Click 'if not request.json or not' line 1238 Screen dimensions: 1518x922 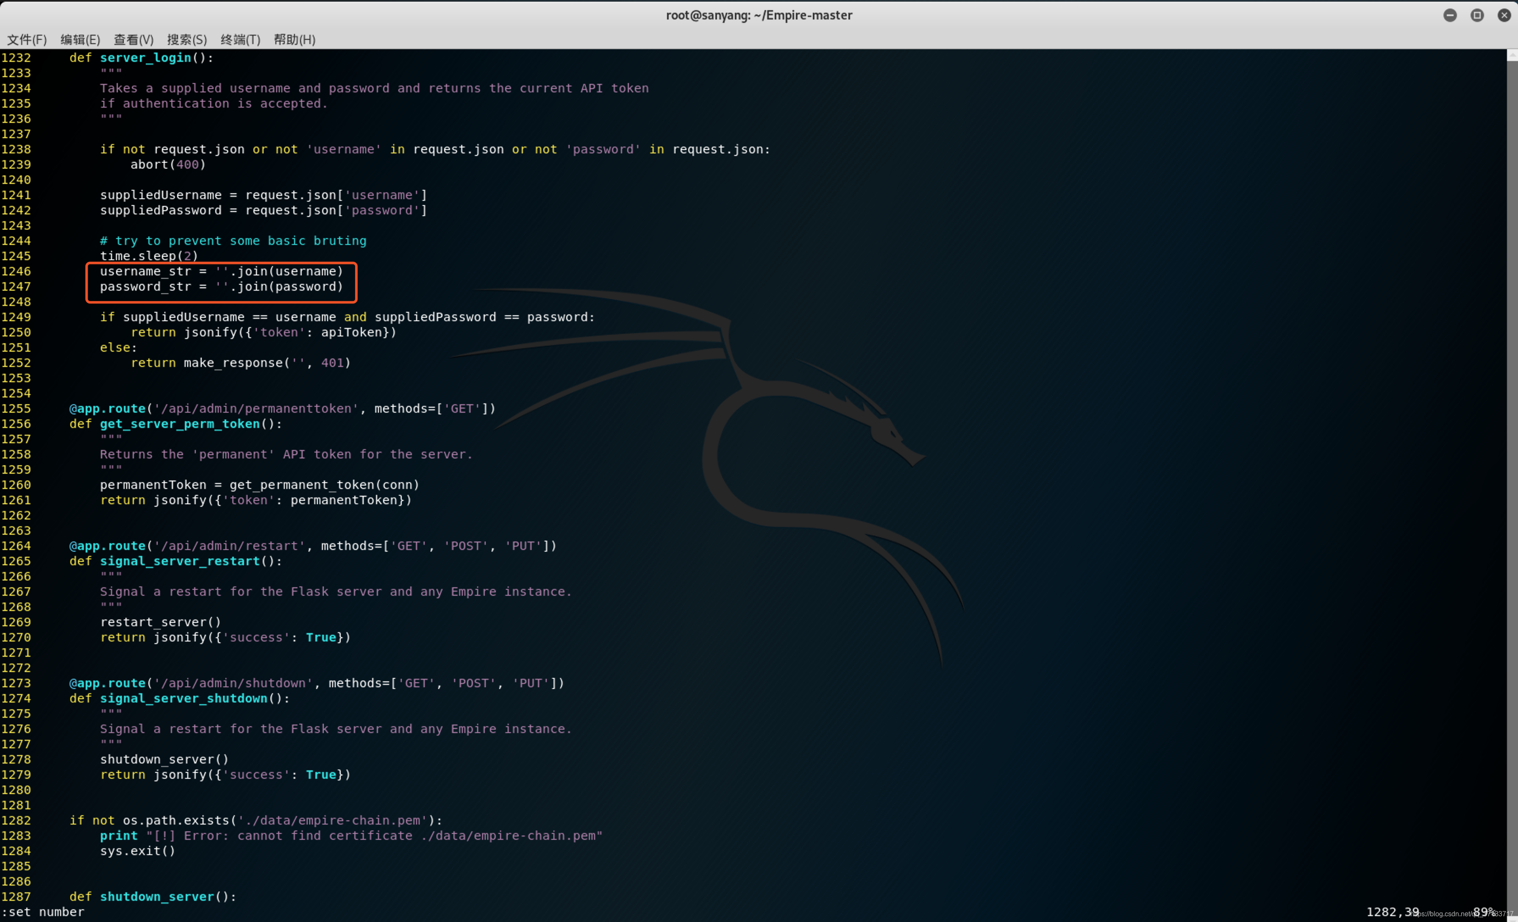click(x=435, y=149)
